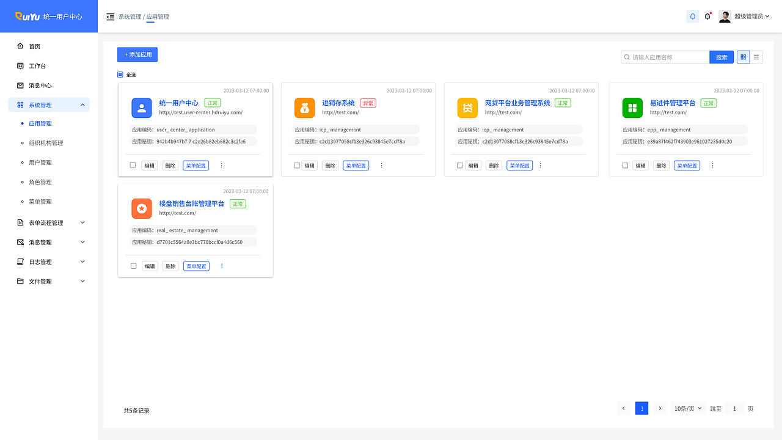
Task: Collapse the sidebar with the menu fold icon
Action: pyautogui.click(x=110, y=16)
